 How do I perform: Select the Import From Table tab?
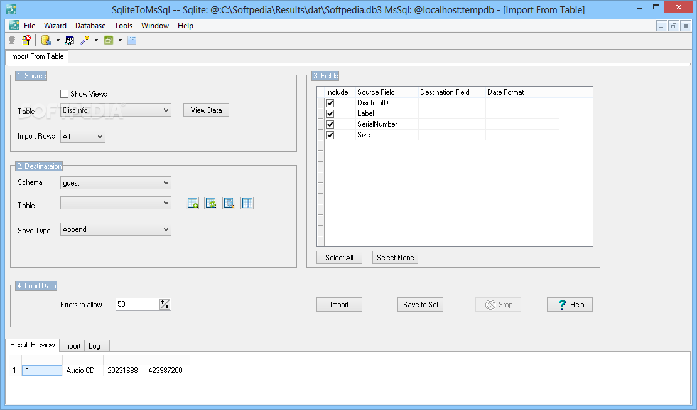37,56
